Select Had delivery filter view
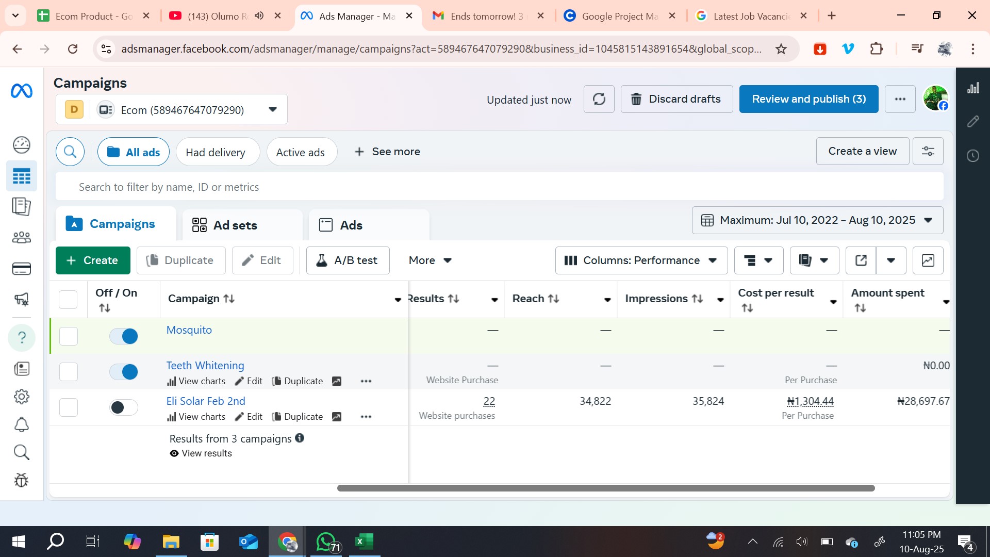The image size is (990, 557). [218, 152]
